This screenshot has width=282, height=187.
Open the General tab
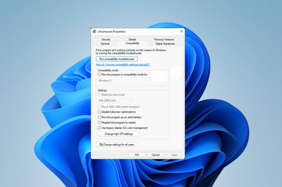(105, 43)
